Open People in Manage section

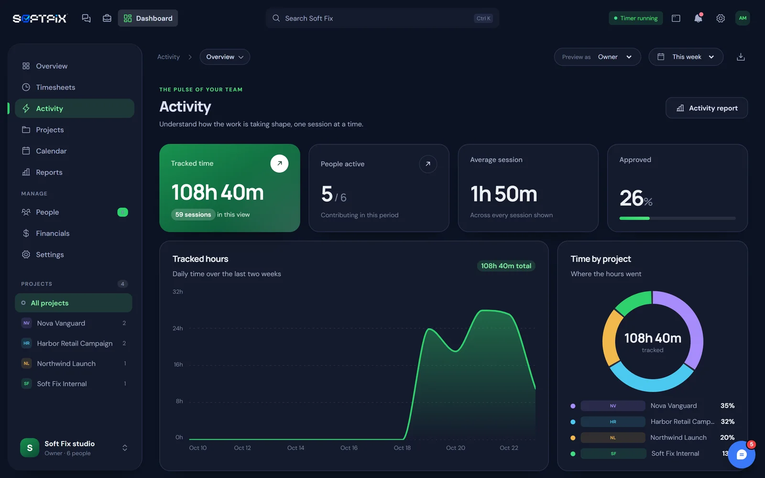point(75,212)
